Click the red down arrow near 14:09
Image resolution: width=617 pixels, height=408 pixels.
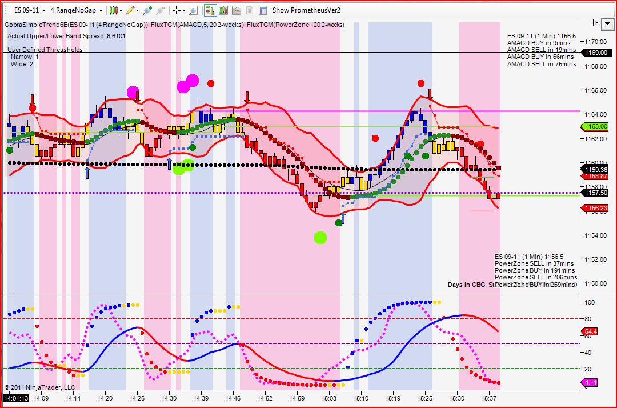32,100
